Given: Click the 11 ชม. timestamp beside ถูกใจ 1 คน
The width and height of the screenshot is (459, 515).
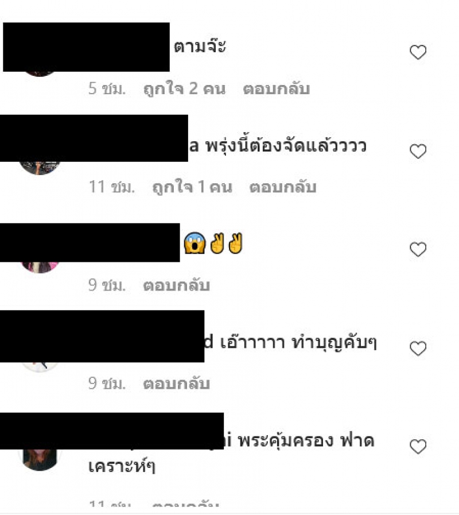Looking at the screenshot, I should tap(112, 187).
